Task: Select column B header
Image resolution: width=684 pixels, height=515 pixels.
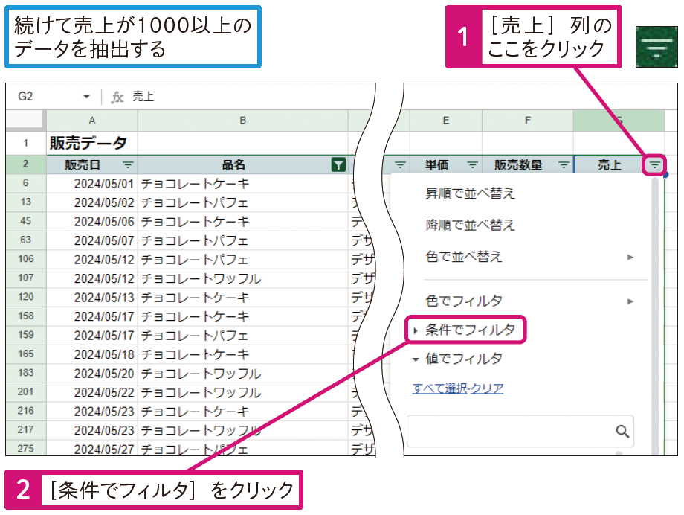Action: [243, 121]
